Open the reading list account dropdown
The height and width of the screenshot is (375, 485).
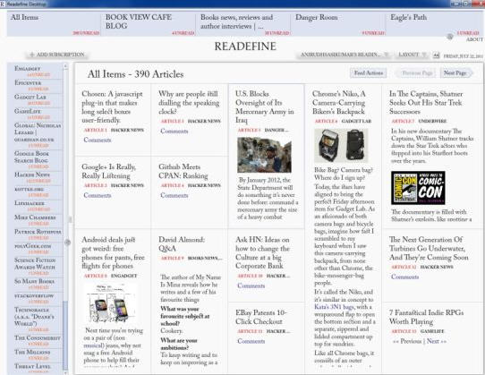click(344, 55)
